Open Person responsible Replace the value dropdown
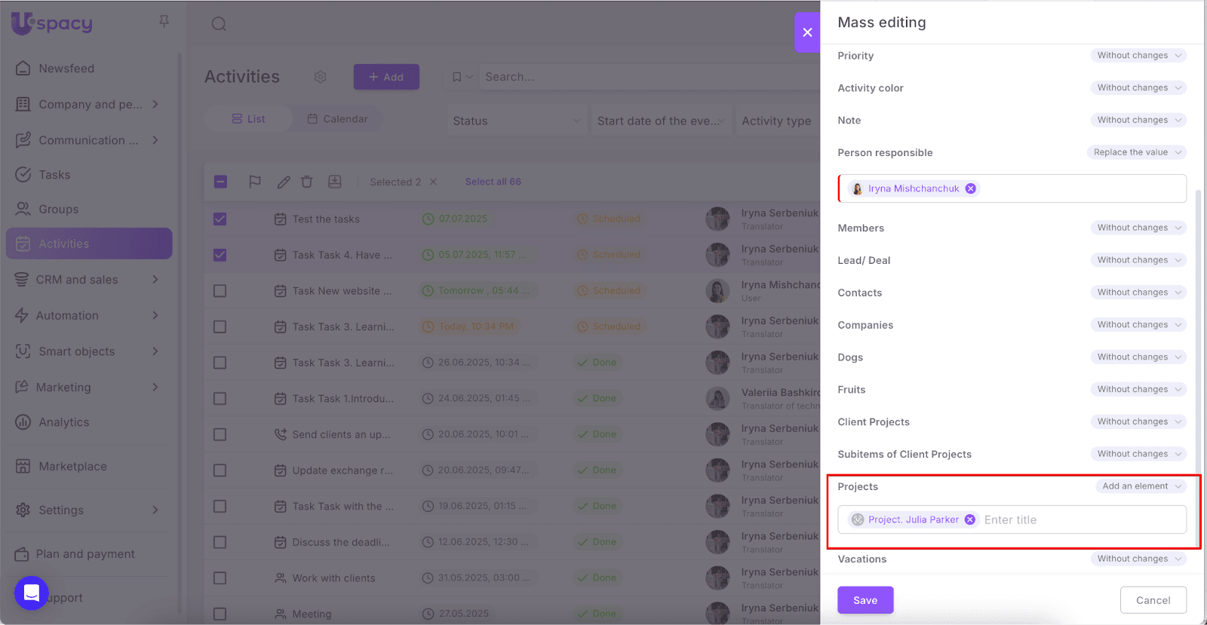Viewport: 1207px width, 625px height. click(1136, 152)
